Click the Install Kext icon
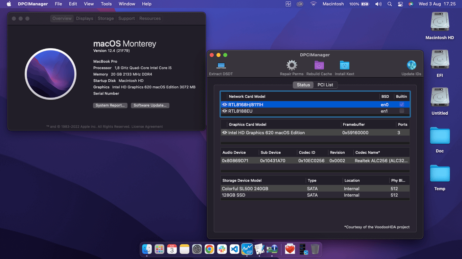The height and width of the screenshot is (259, 462). click(x=344, y=65)
